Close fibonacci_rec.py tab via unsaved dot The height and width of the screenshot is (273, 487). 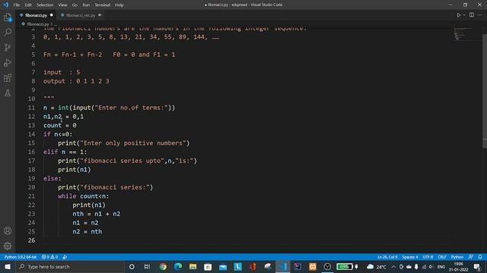[100, 15]
